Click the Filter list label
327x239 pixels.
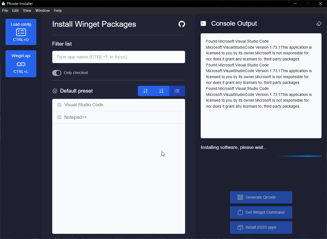62,44
